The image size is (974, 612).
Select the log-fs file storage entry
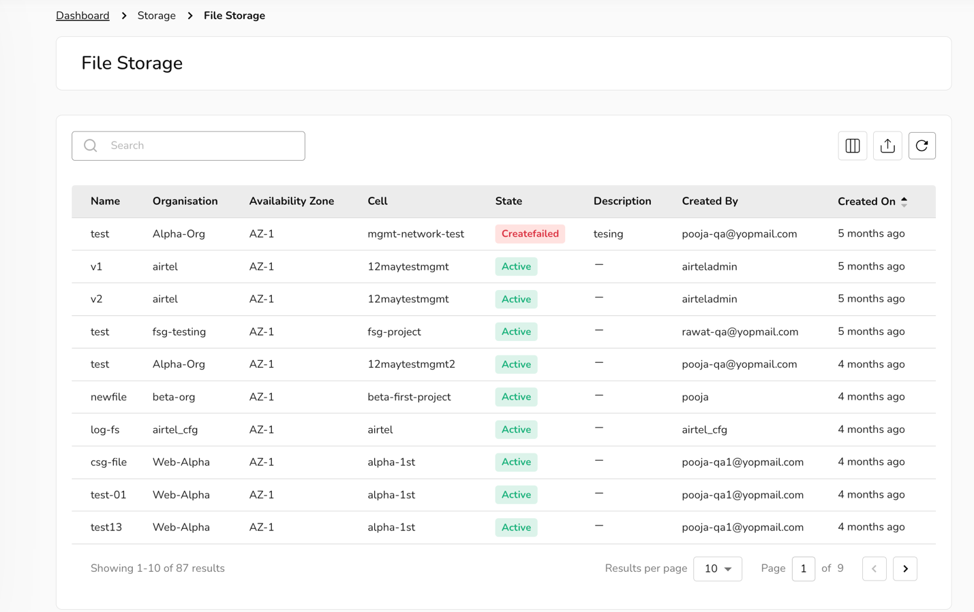coord(105,430)
